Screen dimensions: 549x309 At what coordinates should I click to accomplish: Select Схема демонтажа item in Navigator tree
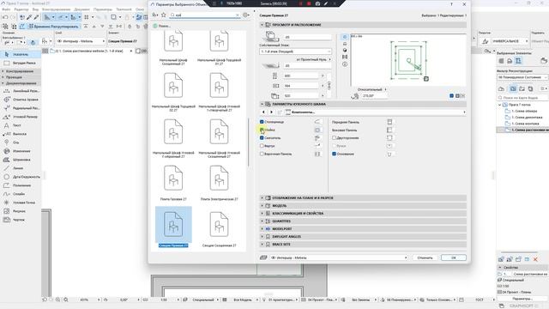[x=526, y=118]
